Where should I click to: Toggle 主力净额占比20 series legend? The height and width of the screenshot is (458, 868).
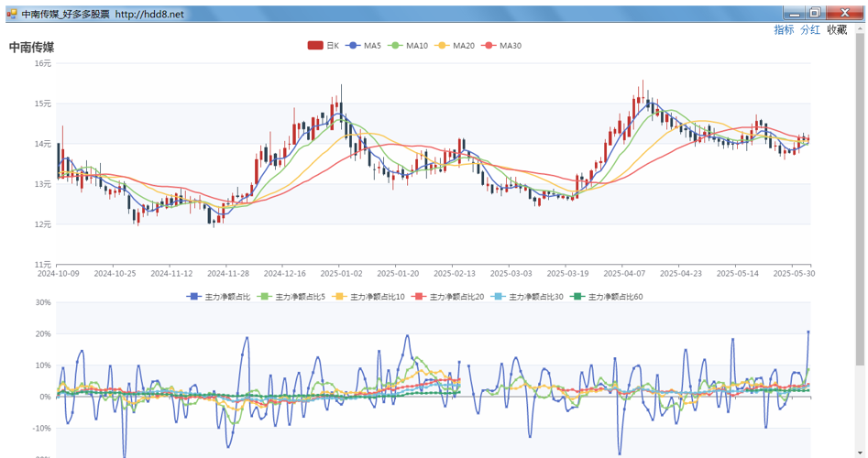pos(447,297)
